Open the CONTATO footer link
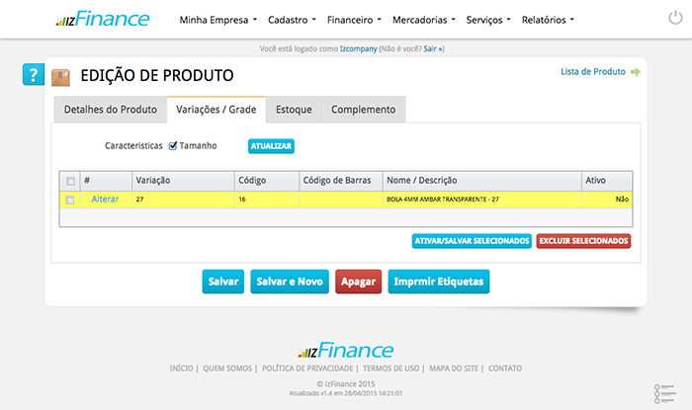 click(x=505, y=369)
